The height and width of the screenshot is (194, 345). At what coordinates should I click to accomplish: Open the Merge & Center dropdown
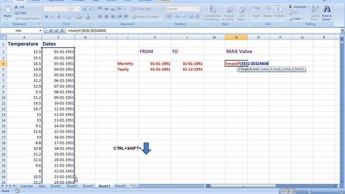coord(161,17)
